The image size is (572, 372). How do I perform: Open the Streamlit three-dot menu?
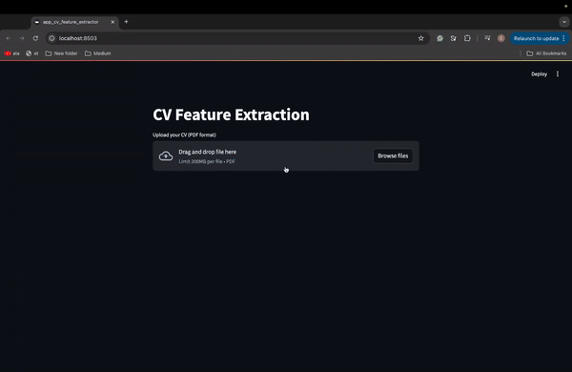tap(558, 74)
